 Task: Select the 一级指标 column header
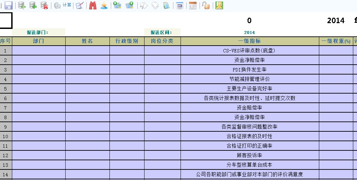(250, 41)
